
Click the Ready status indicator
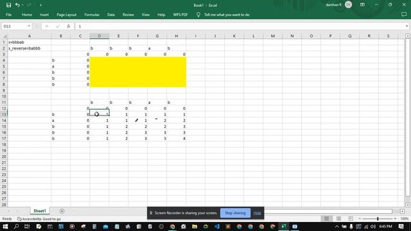(7, 219)
